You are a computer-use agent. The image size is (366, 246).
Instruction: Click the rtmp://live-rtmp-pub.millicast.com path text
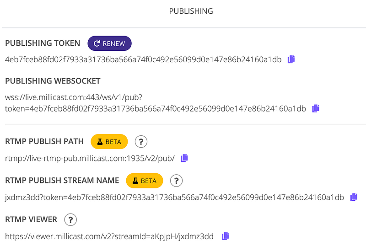(90, 158)
